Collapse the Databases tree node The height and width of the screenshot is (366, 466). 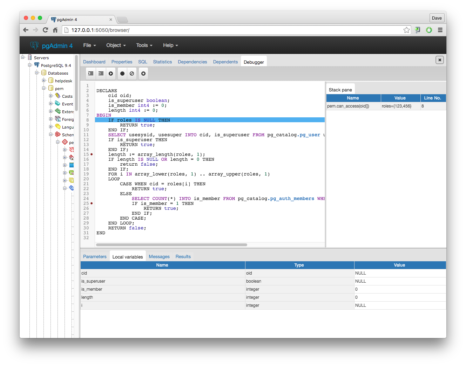pos(36,73)
